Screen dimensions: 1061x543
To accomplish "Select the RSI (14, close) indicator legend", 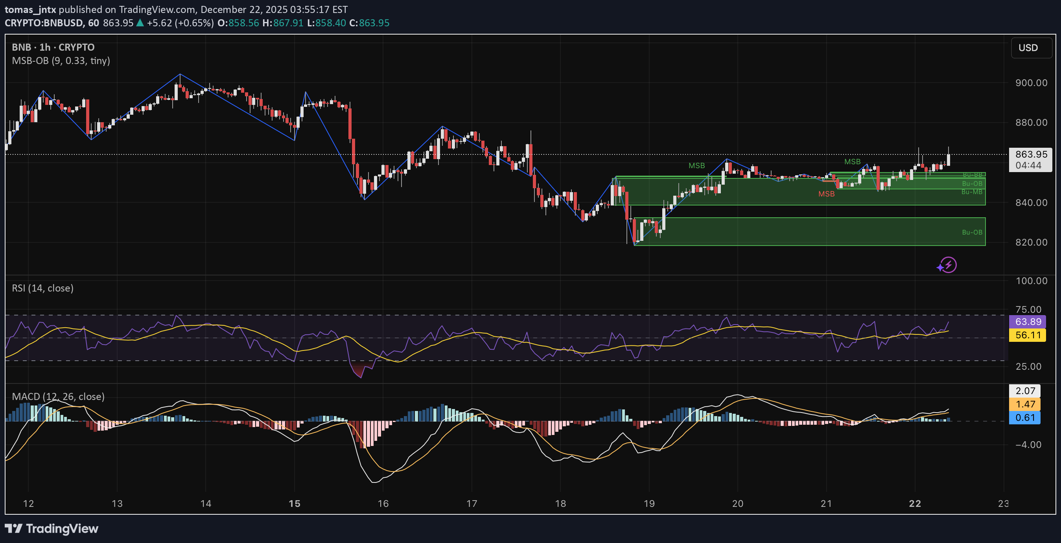I will (42, 288).
